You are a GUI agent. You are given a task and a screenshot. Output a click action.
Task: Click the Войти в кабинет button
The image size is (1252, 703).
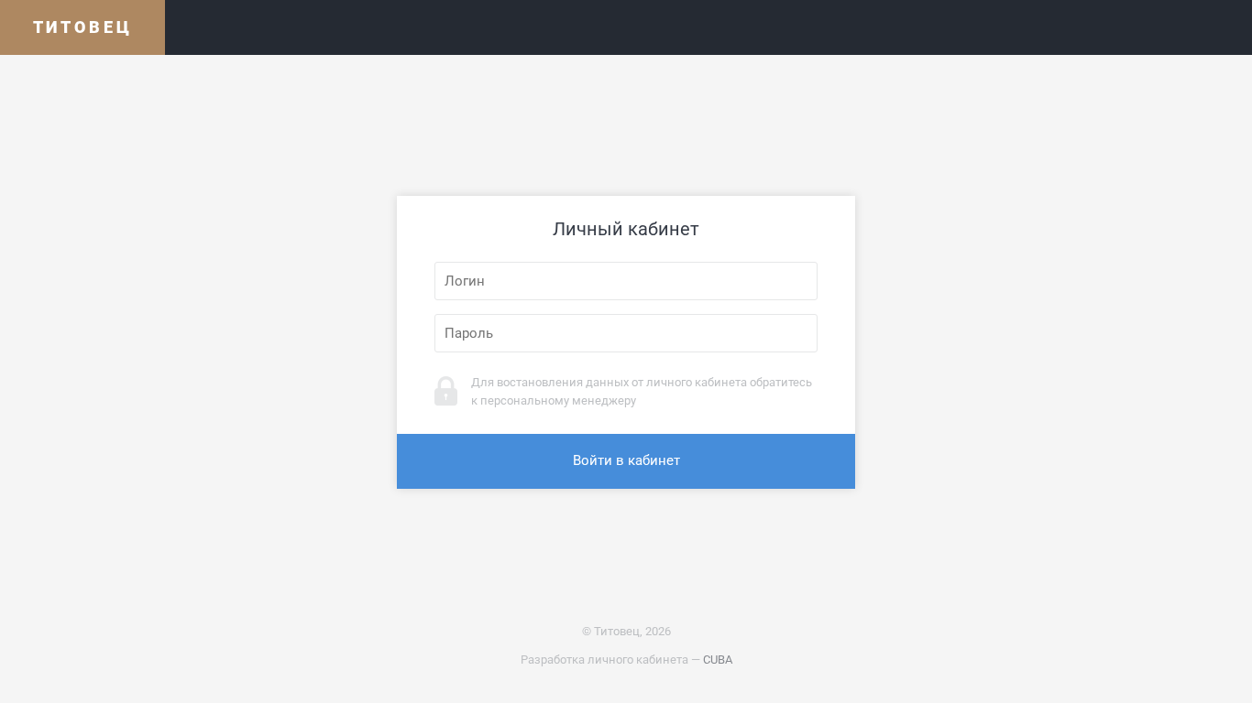[x=626, y=461]
